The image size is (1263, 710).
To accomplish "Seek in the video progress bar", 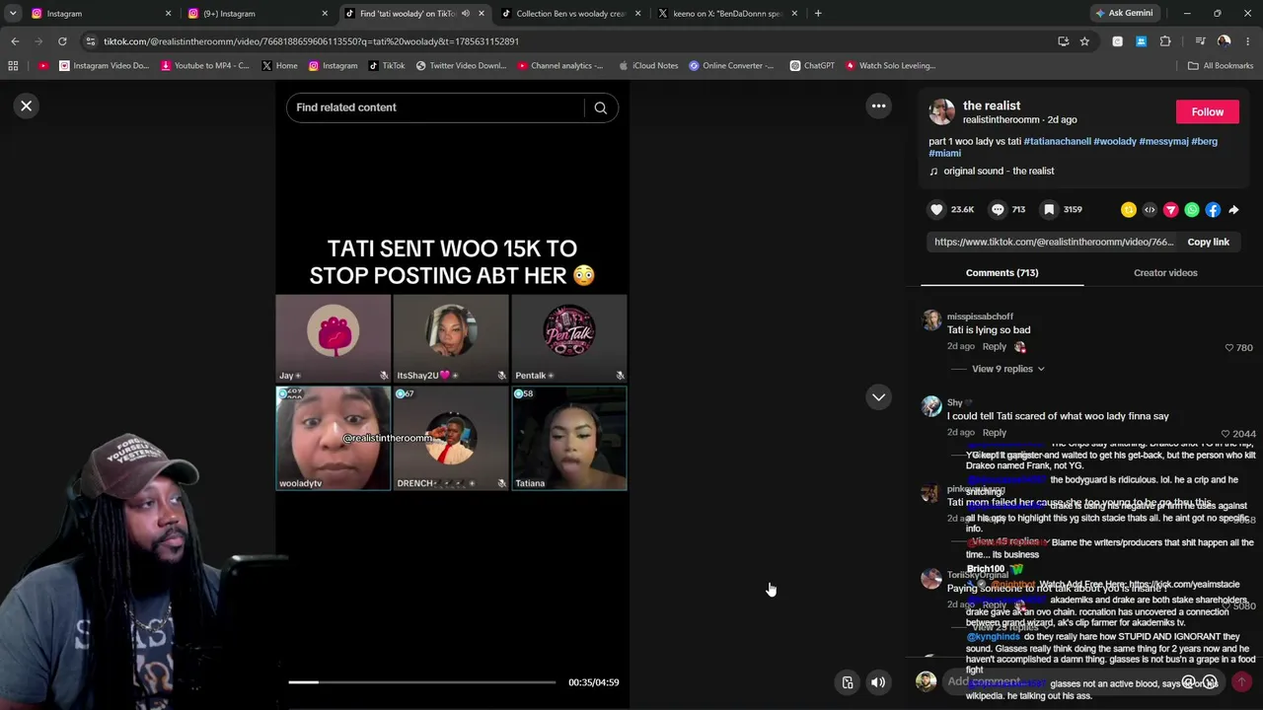I will [x=421, y=682].
